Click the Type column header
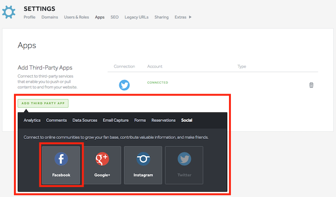Image resolution: width=336 pixels, height=197 pixels. click(242, 66)
